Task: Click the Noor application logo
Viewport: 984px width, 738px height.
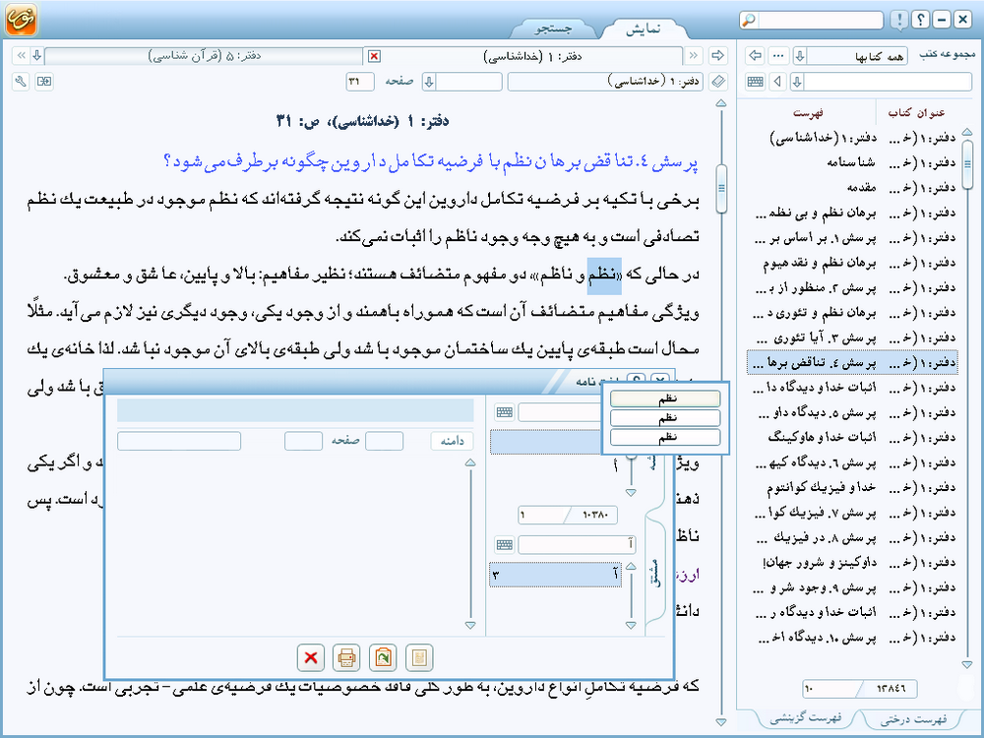Action: (21, 19)
